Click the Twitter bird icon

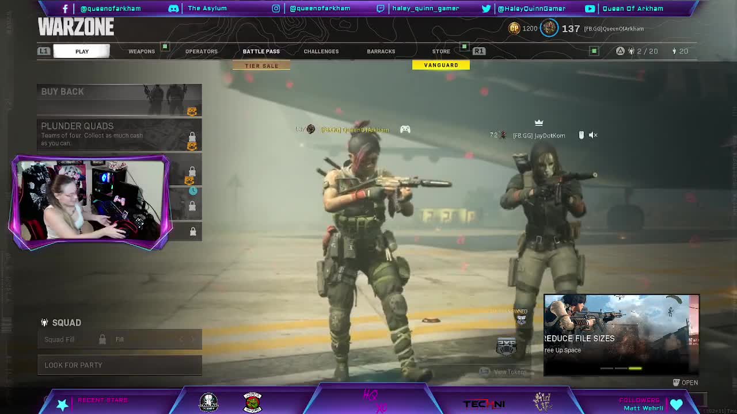pyautogui.click(x=486, y=9)
